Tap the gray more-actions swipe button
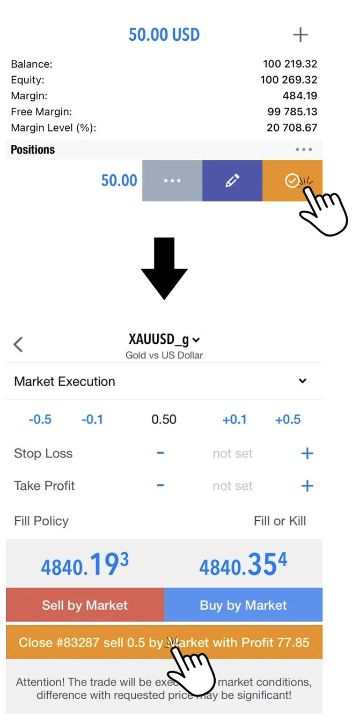Viewport: 352px width, 724px height. click(x=172, y=181)
